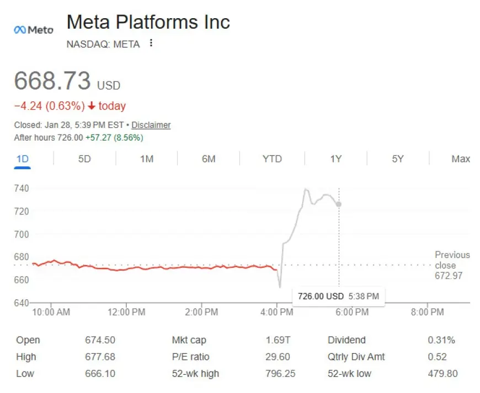This screenshot has width=480, height=393.
Task: Click the chart marker dot at 5:38 PM
Action: tap(338, 204)
